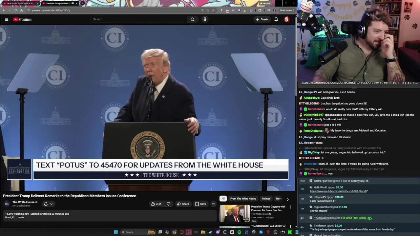Open Chrome from the taskbar
Screen dimensions: 420x236
click(174, 232)
